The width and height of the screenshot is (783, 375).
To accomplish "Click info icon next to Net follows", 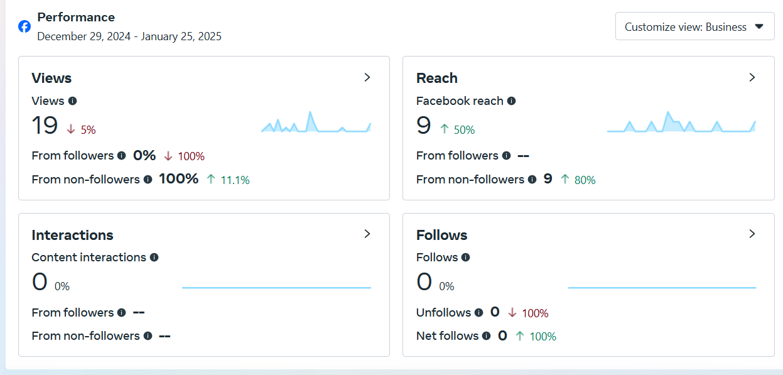I will pyautogui.click(x=487, y=336).
